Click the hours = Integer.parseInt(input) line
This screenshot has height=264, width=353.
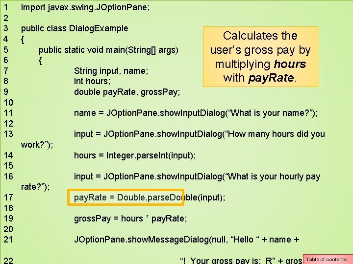135,155
